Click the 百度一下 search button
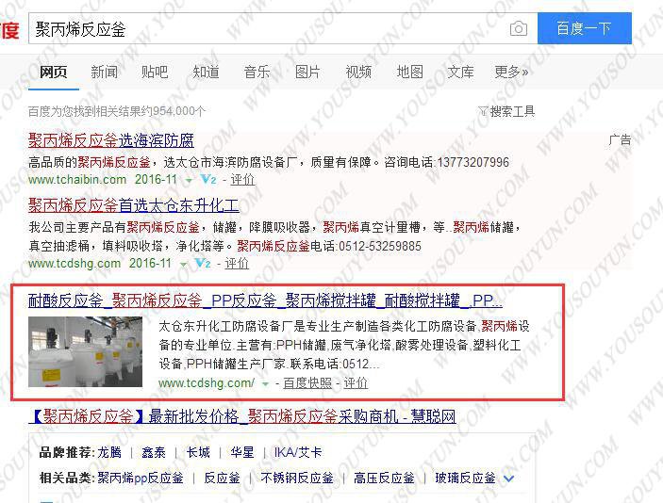Viewport: 663px width, 503px height. pyautogui.click(x=585, y=28)
